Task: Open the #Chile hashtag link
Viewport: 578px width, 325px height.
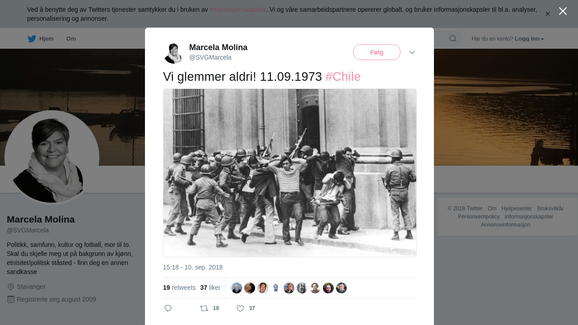Action: [x=343, y=77]
